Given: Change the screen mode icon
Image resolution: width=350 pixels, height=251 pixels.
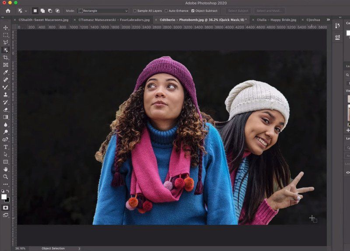Looking at the screenshot, I should [6, 215].
